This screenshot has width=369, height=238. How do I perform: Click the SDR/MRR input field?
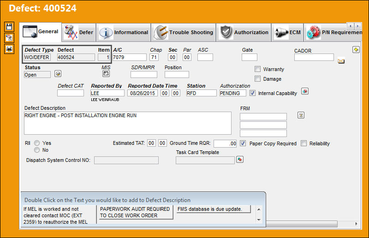coord(144,75)
